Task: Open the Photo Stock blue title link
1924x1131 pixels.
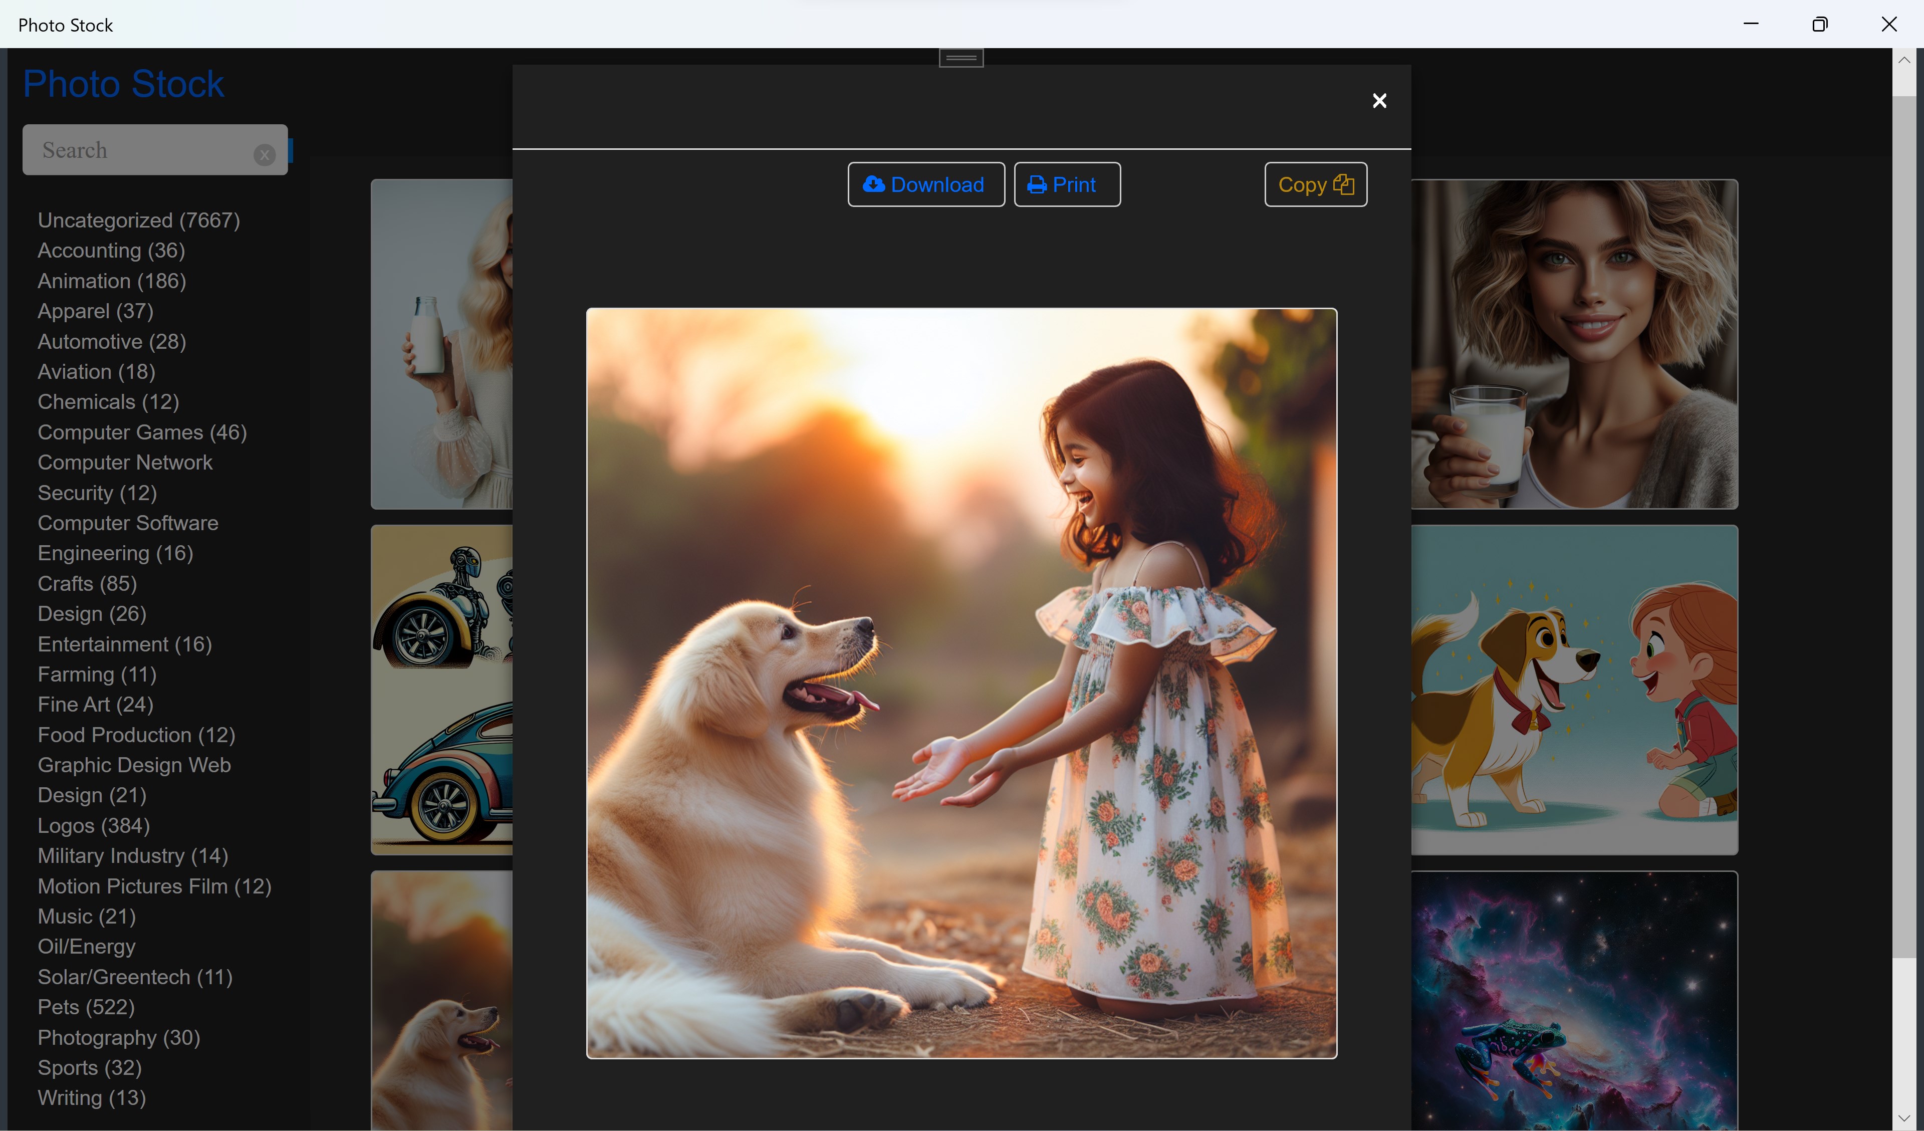Action: 123,84
